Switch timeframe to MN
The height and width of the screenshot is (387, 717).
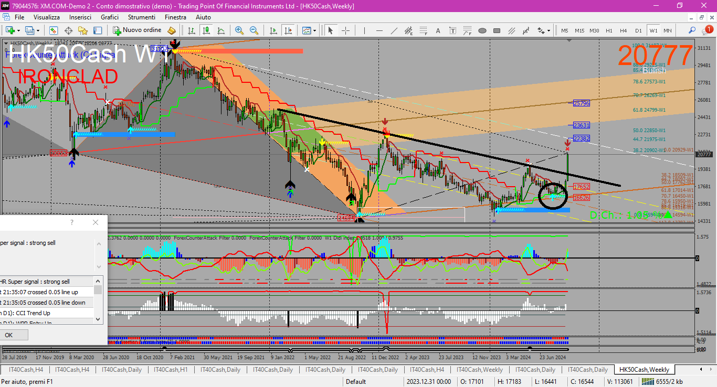coord(668,30)
